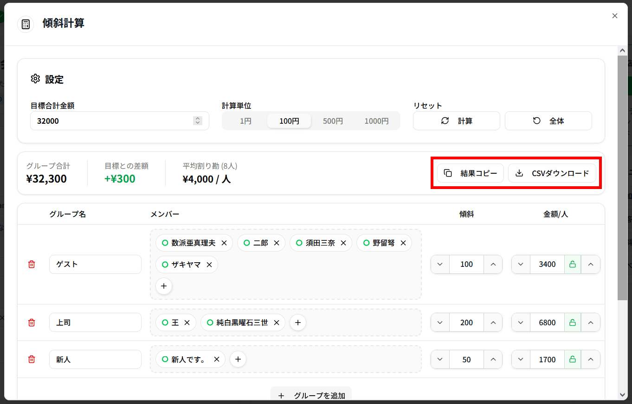Viewport: 632px width, 404px height.
Task: Select the 500円 calculation unit
Action: [x=333, y=121]
